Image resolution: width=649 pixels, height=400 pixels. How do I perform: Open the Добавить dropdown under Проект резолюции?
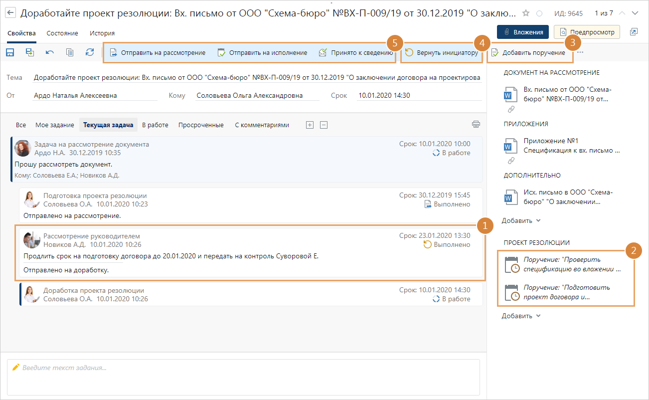click(521, 316)
